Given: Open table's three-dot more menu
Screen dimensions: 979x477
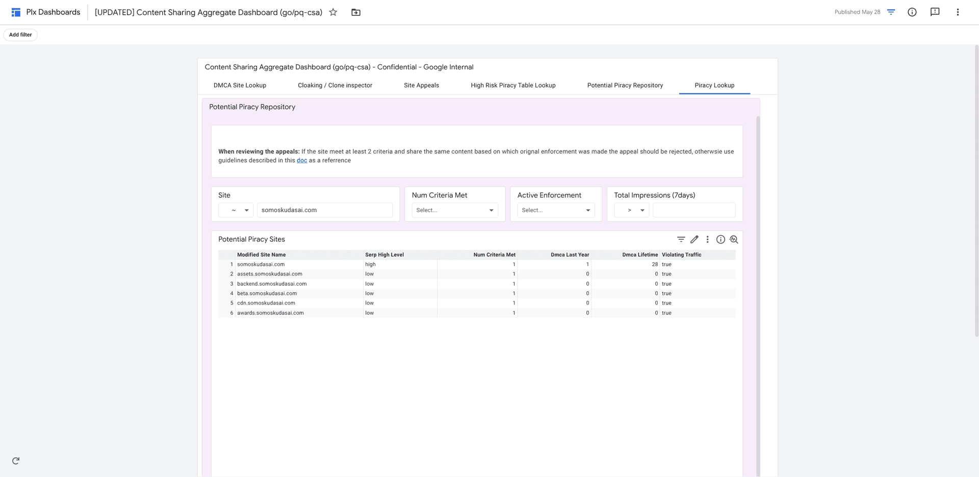Looking at the screenshot, I should point(707,239).
